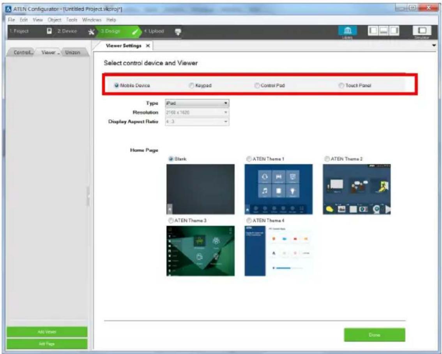Open the Library icon in toolbar

click(348, 30)
